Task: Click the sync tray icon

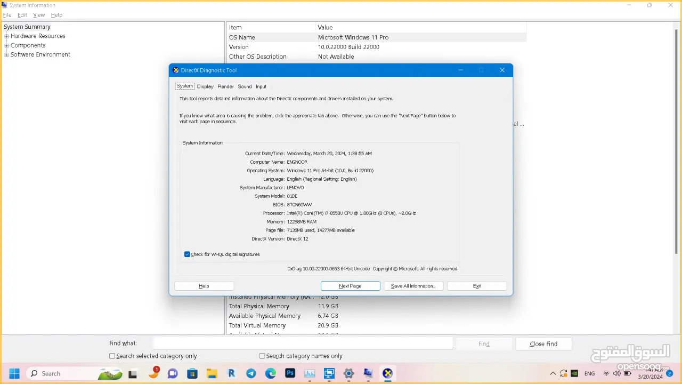Action: [x=564, y=373]
